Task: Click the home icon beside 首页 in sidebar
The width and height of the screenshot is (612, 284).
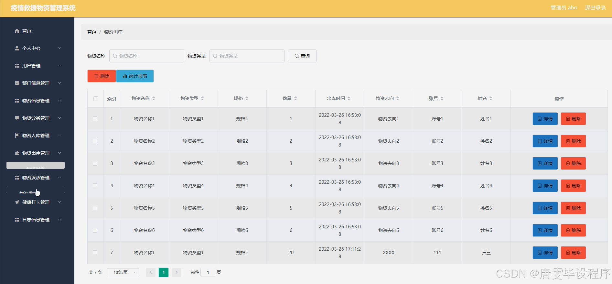Action: pyautogui.click(x=17, y=31)
